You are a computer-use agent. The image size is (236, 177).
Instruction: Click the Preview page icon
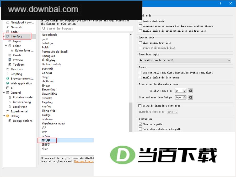[x=10, y=60]
